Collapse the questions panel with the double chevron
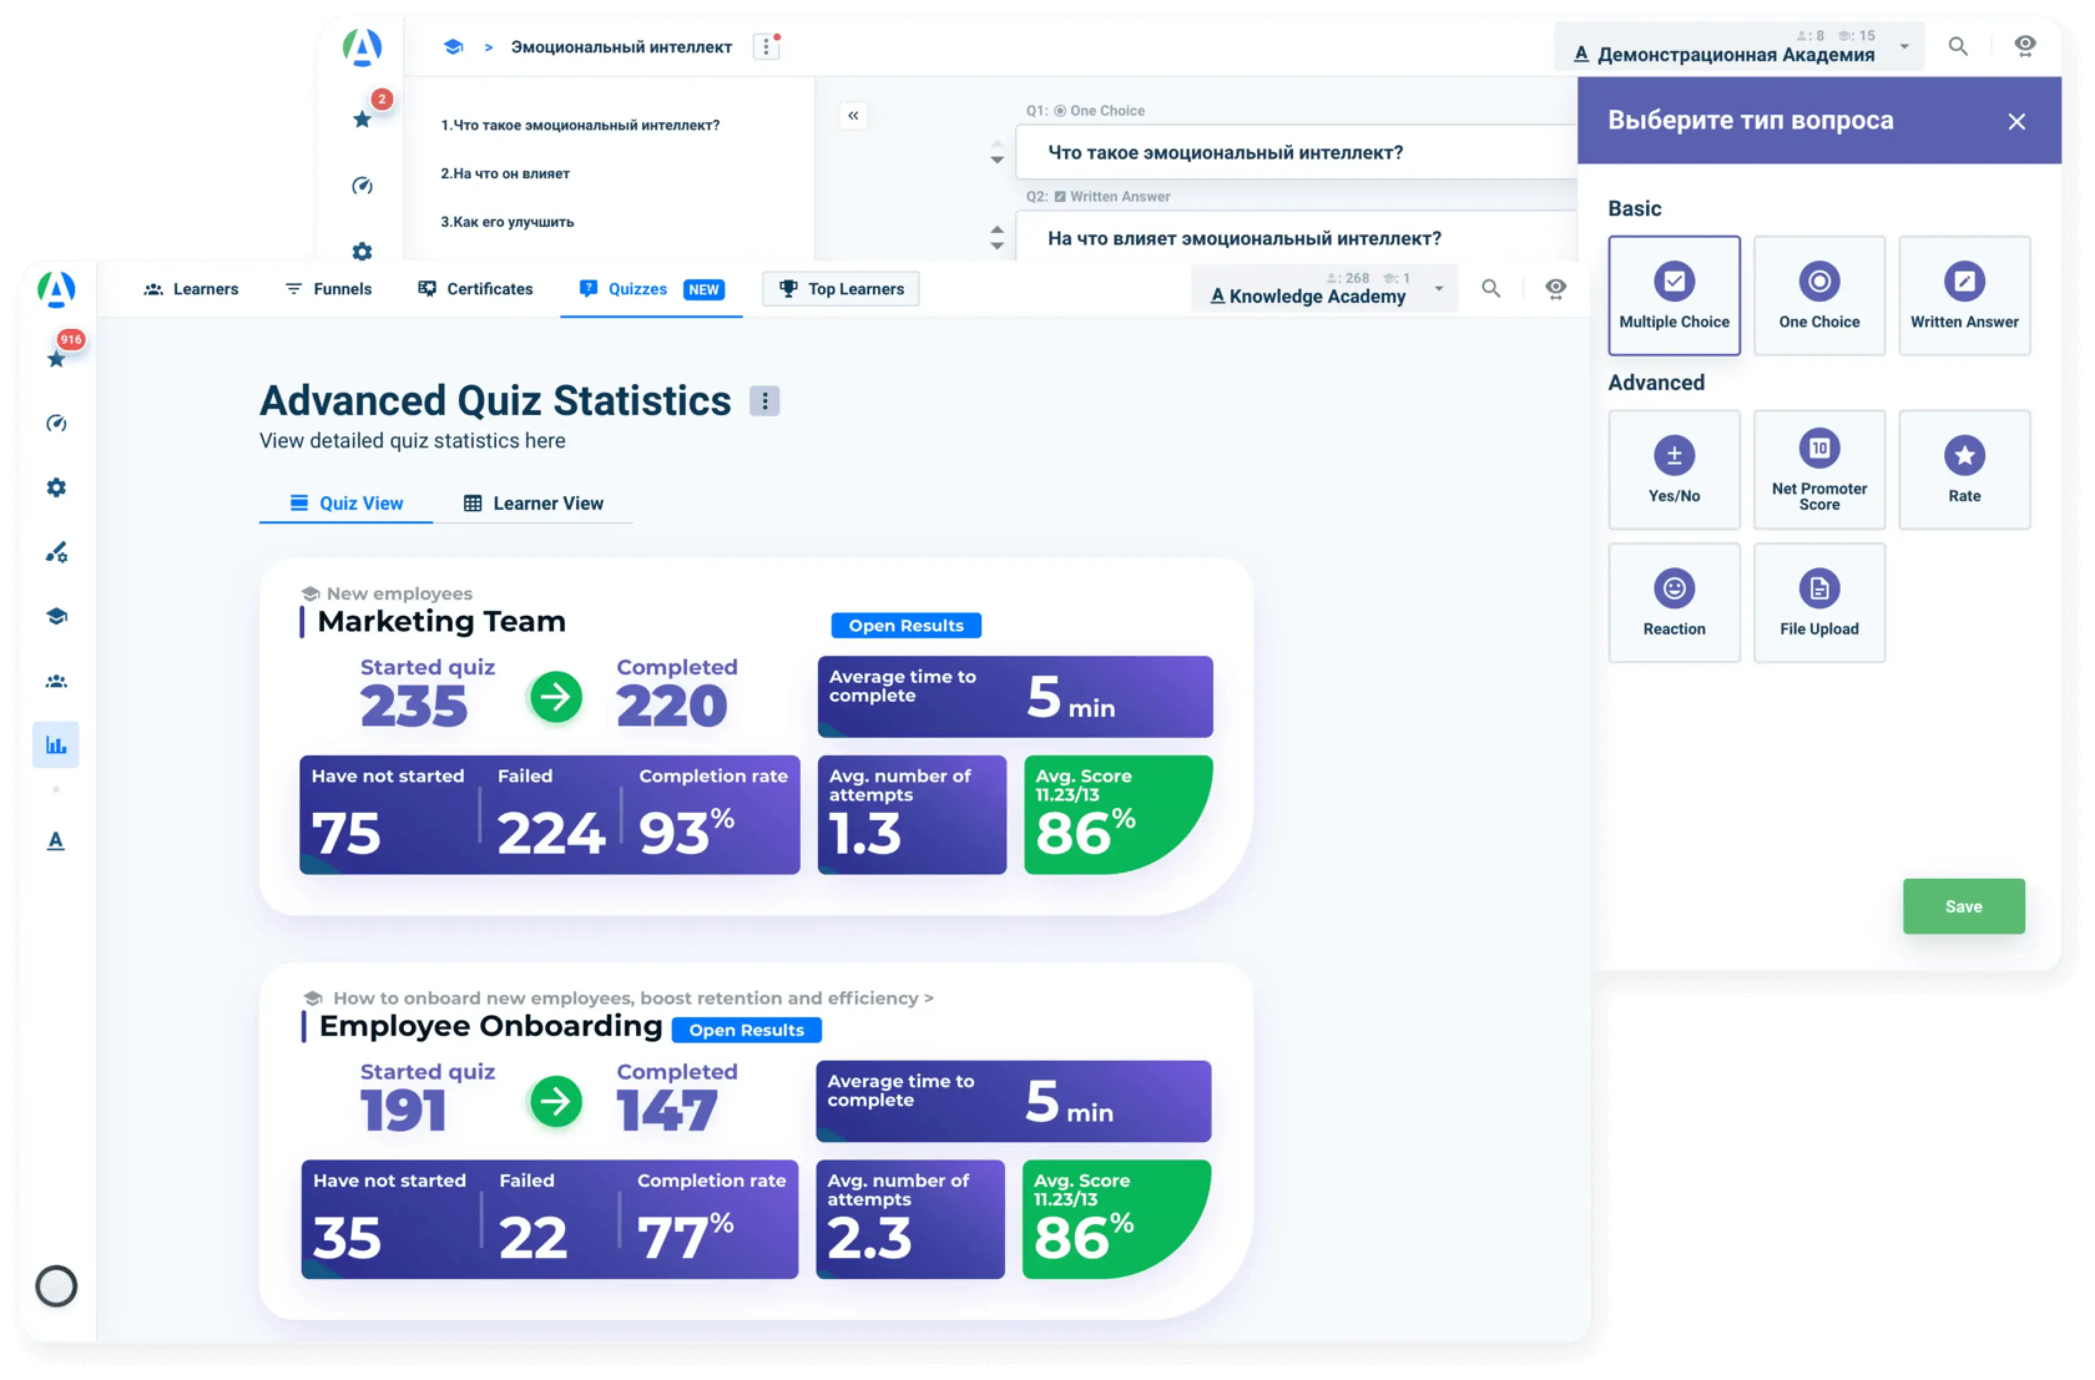2095x1380 pixels. 853,115
